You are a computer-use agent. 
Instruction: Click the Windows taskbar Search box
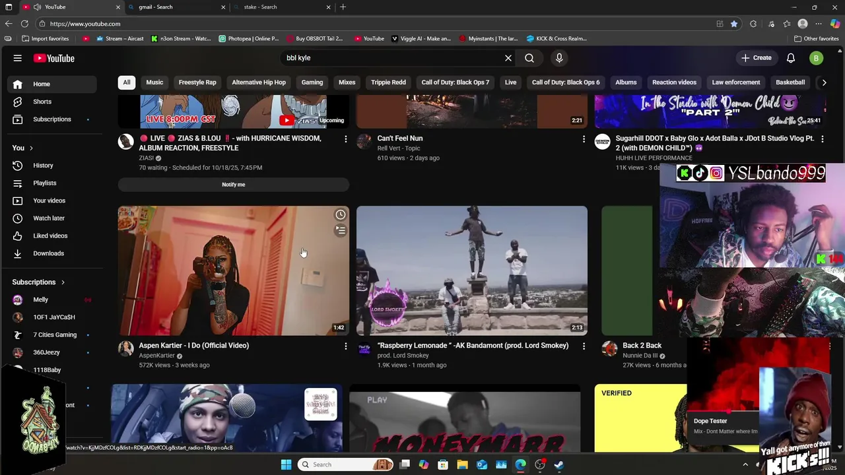[346, 464]
